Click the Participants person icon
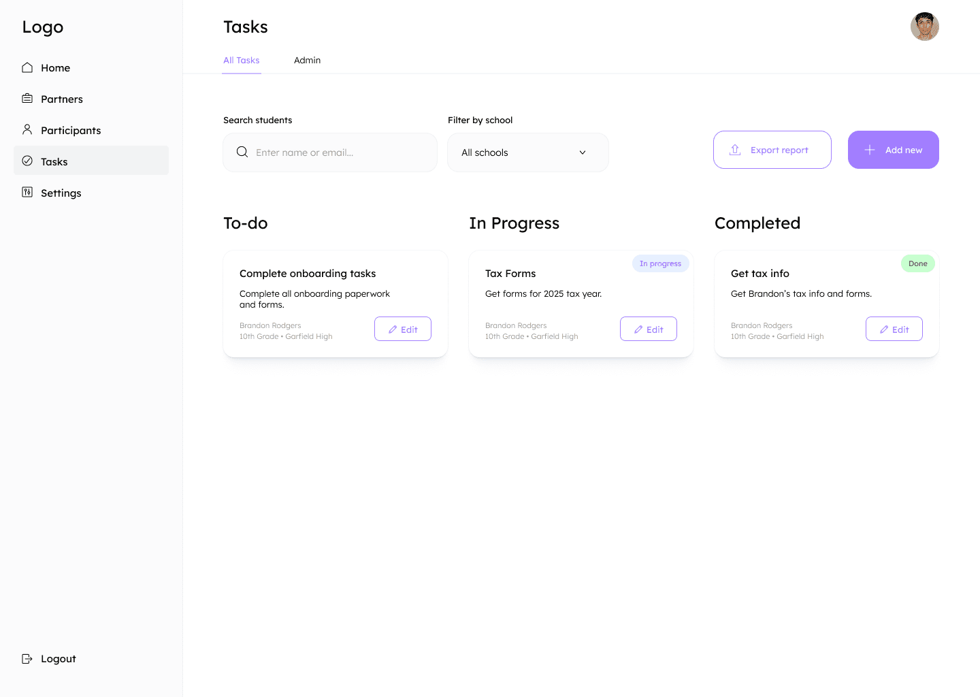 coord(27,129)
